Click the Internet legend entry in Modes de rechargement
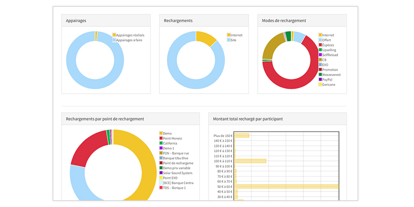Image resolution: width=414 pixels, height=207 pixels. (327, 35)
